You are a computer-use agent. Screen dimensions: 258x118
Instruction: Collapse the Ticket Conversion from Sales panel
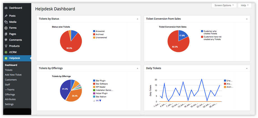coord(247,19)
